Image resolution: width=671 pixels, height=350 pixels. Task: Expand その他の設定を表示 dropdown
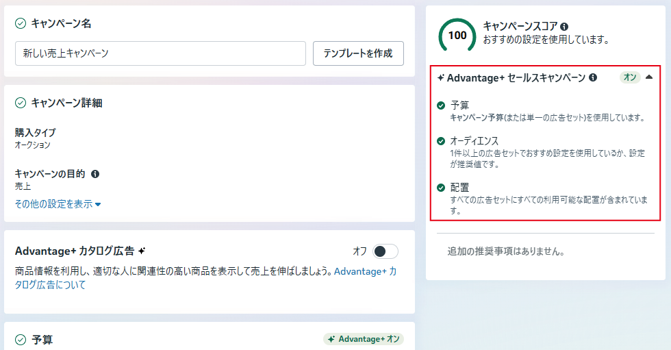58,204
